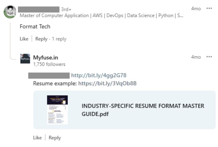218x147 pixels.
Task: Click the commenter headline Master of Computer Application
Action: (x=102, y=15)
